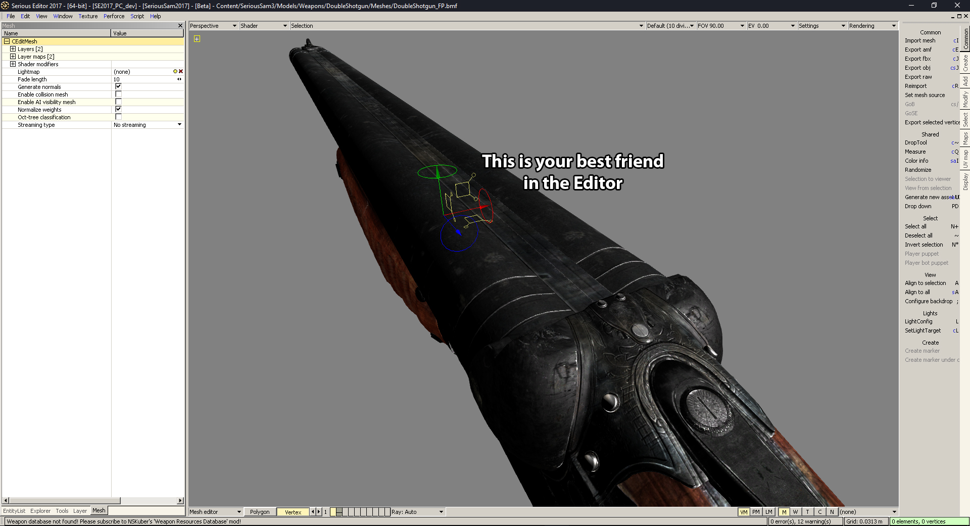Uncheck Normalize weights checkbox
This screenshot has height=526, width=970.
(x=118, y=110)
